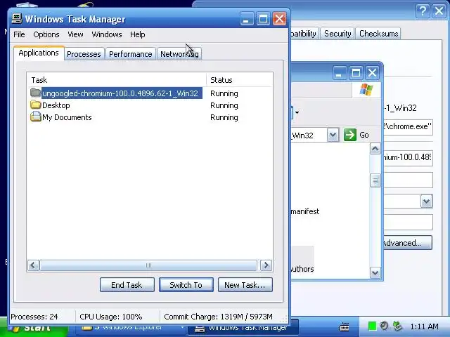Click Go button label in Explorer window
The image size is (450, 337).
364,135
